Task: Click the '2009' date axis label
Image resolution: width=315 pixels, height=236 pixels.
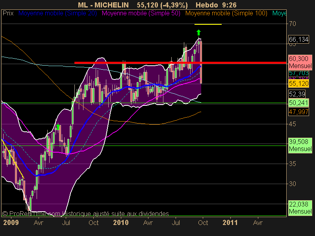Action: pos(11,223)
